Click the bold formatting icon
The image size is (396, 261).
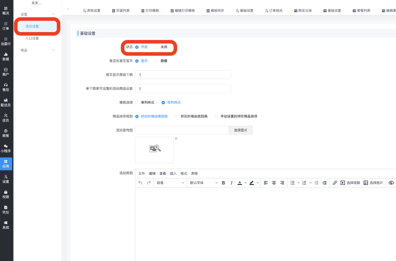coord(224,183)
